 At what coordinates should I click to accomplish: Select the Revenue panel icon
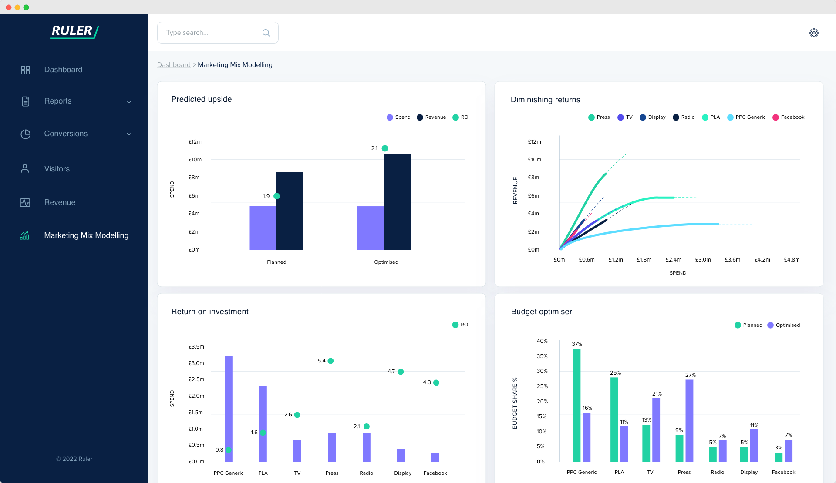point(25,202)
